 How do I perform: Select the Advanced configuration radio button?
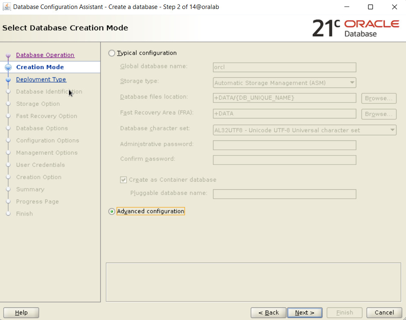click(x=112, y=212)
